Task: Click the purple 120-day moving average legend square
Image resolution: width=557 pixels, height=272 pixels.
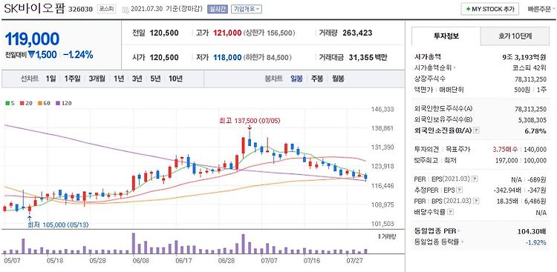Action: (57, 104)
